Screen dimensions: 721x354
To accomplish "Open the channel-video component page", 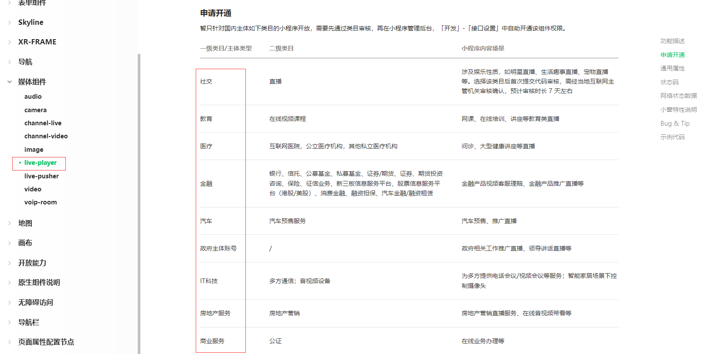I will click(46, 136).
